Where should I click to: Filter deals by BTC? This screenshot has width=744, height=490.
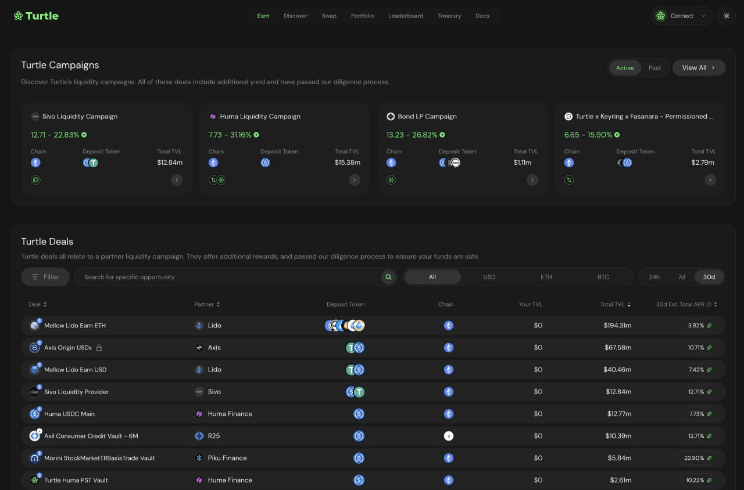[x=603, y=277]
